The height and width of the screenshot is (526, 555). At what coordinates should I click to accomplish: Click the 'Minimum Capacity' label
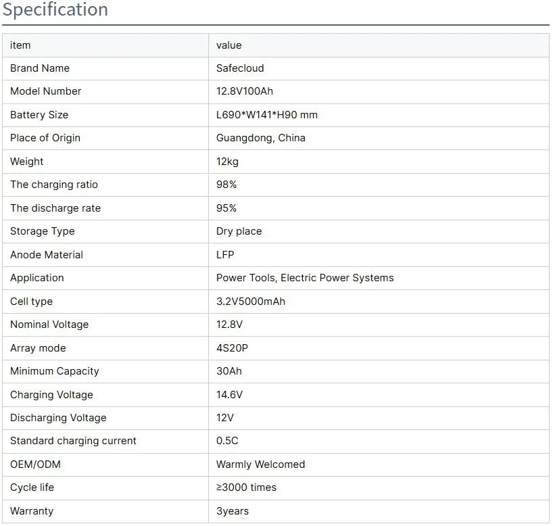click(55, 371)
